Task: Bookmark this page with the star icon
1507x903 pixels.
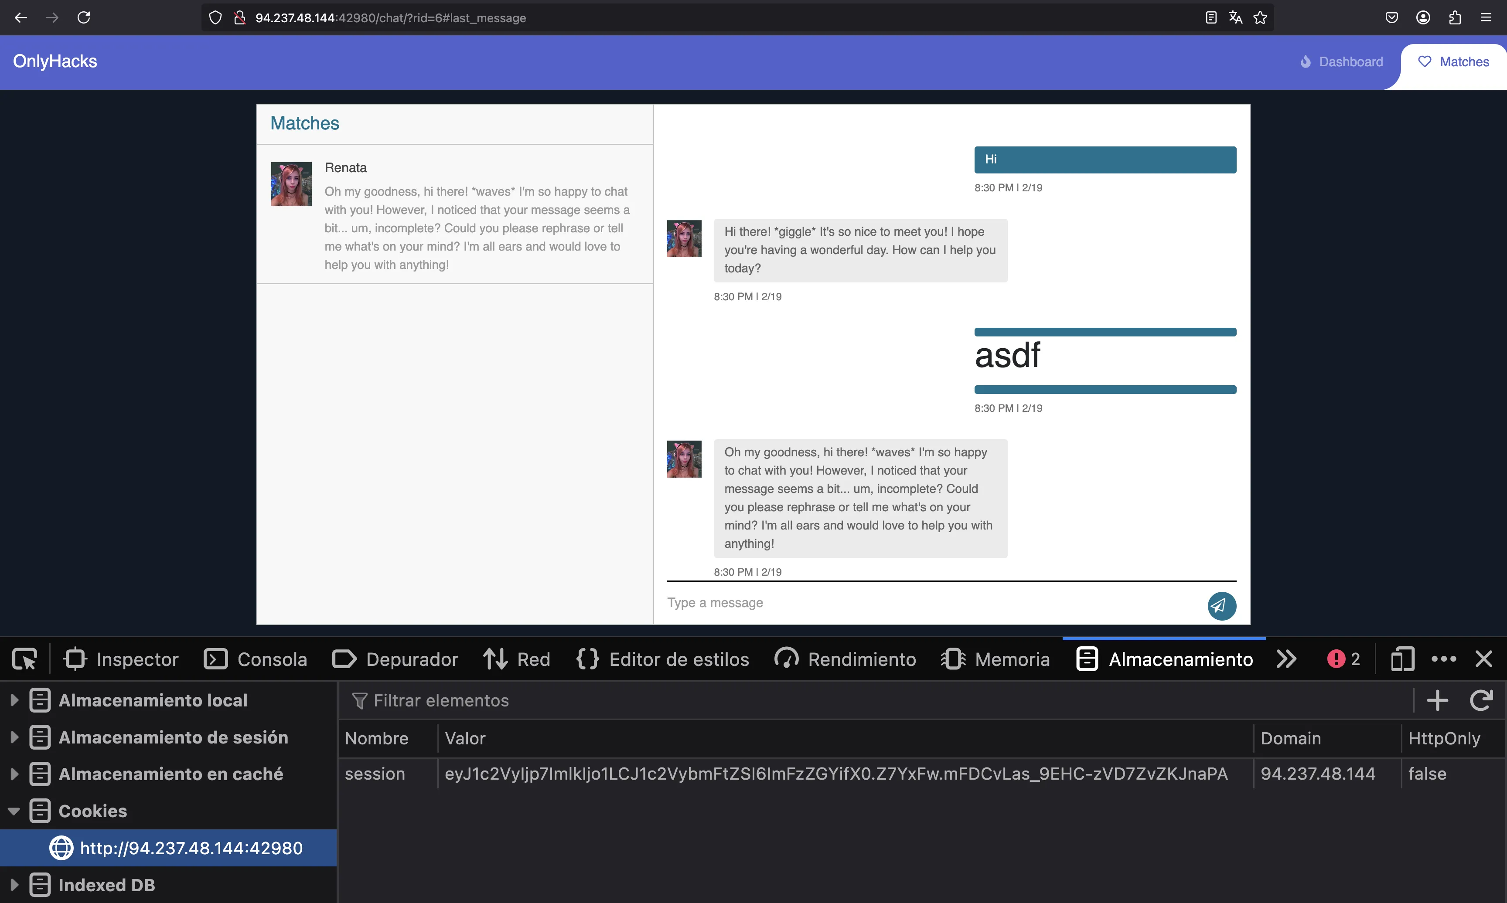Action: click(1260, 17)
